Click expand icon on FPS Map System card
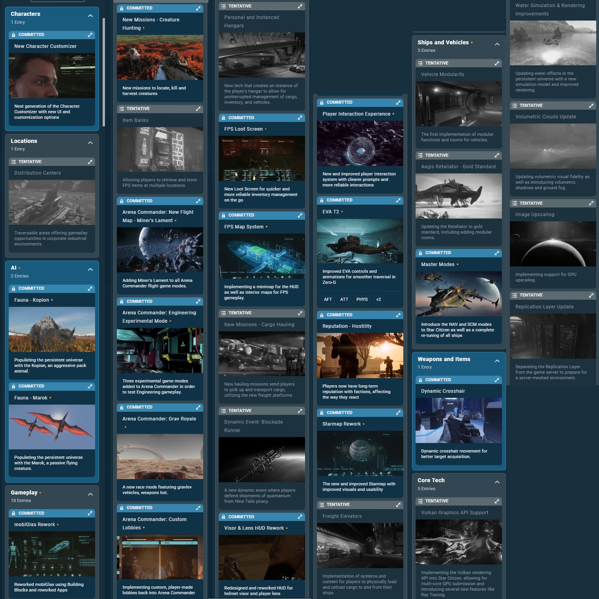The image size is (599, 599). click(300, 215)
